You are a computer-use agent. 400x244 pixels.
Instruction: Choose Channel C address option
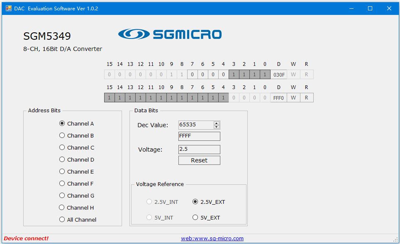tap(77, 147)
